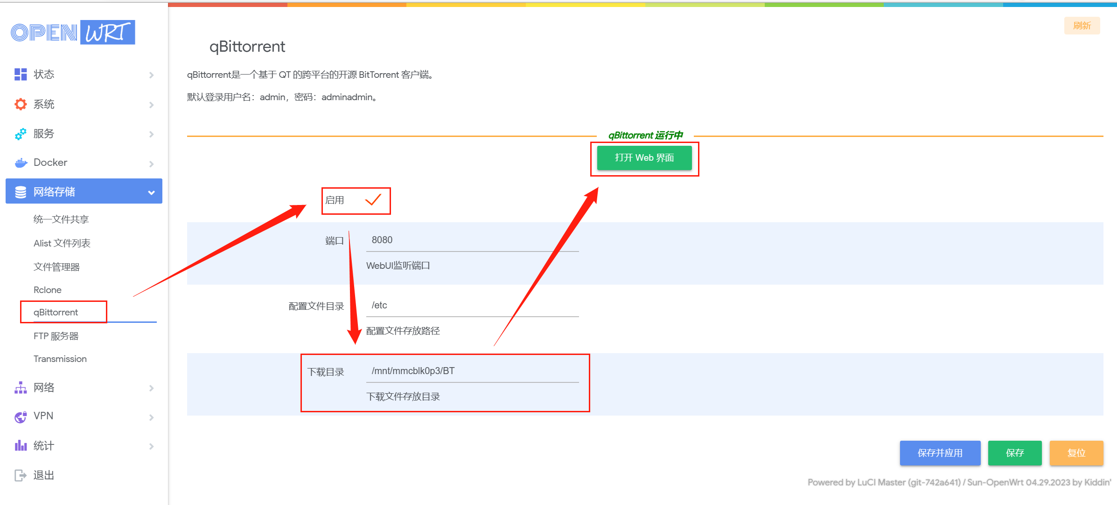Click the Statistics (统计) bar chart icon
Viewport: 1117px width, 505px height.
21,446
